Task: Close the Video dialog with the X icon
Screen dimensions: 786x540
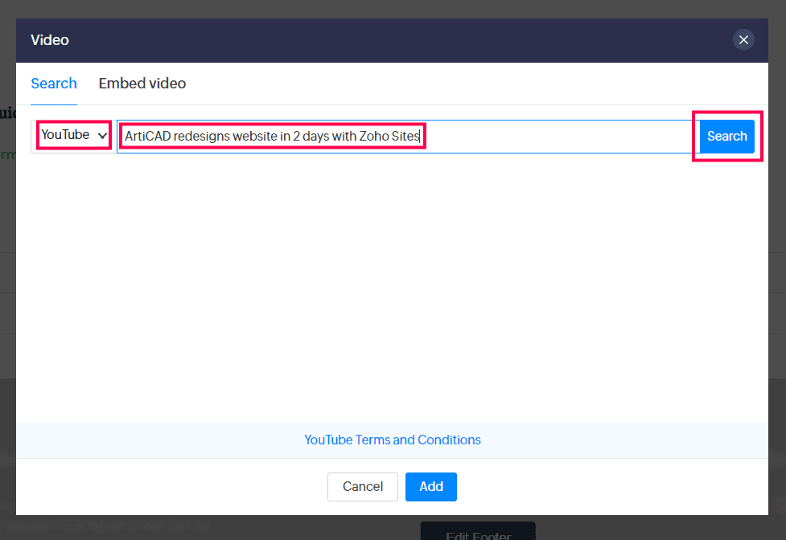Action: click(743, 40)
